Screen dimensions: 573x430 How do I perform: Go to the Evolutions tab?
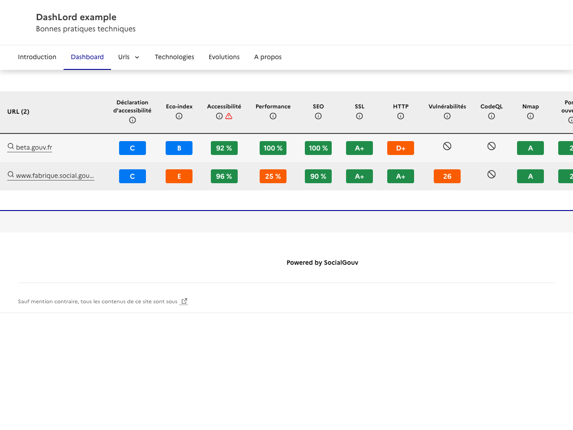pos(224,57)
